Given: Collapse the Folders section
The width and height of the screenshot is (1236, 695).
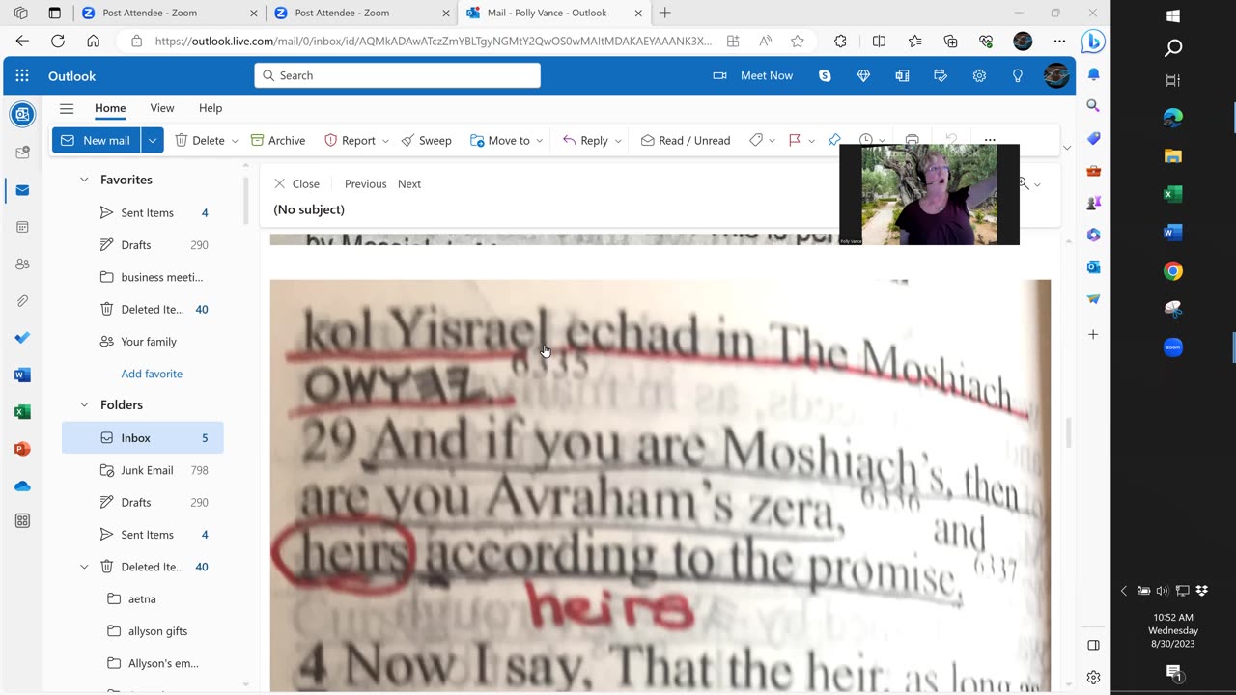Looking at the screenshot, I should pos(84,404).
